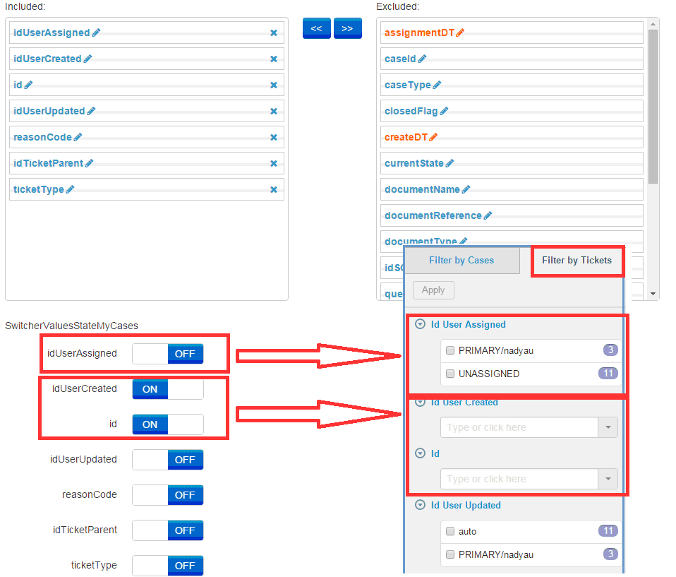This screenshot has height=577, width=676.
Task: Check the UNASSIGNED filter checkbox
Action: coord(450,374)
